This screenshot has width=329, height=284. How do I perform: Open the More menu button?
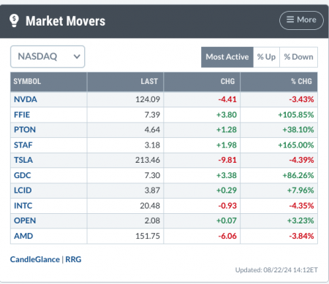pos(301,20)
